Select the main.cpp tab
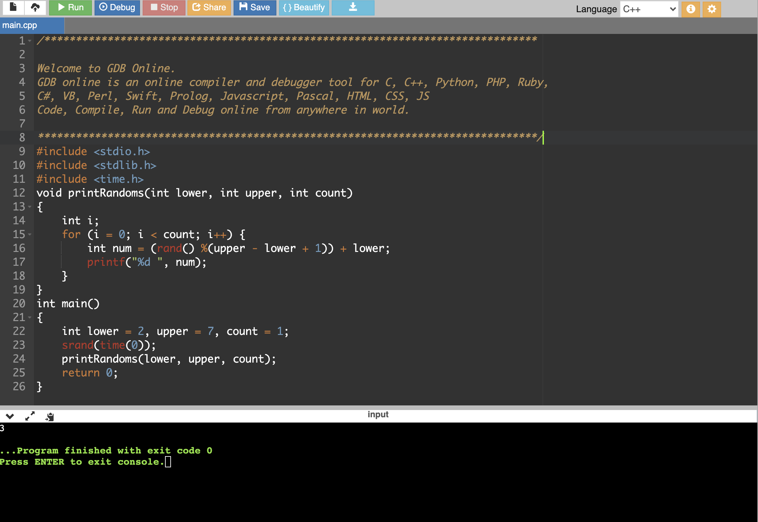Screen dimensions: 758x522 (x=20, y=25)
